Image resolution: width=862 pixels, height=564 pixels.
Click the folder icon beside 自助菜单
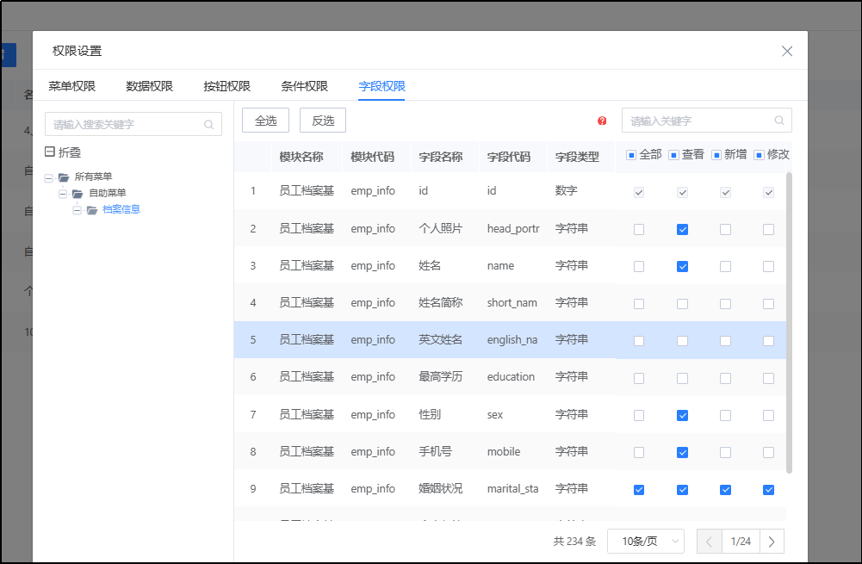(77, 193)
